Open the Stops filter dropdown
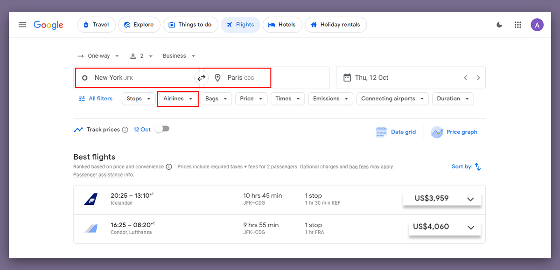 [x=139, y=99]
